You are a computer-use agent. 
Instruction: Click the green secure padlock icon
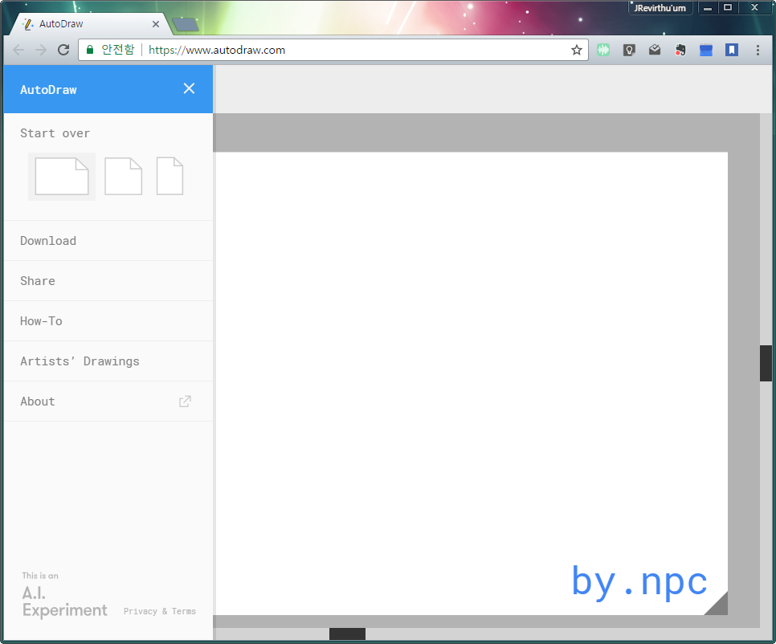pyautogui.click(x=90, y=50)
